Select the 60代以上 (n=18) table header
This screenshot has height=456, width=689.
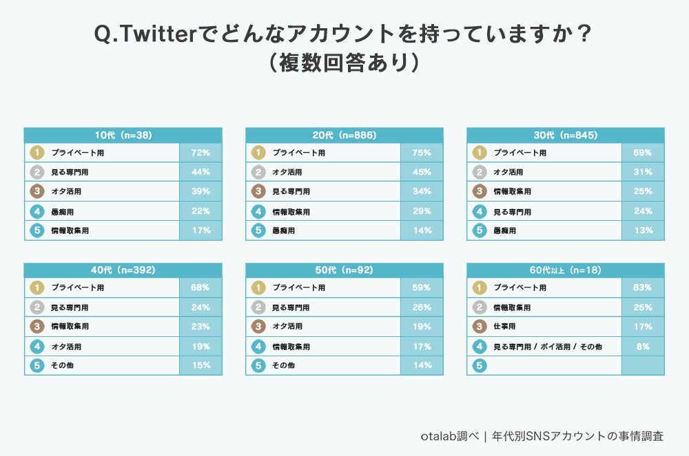(566, 271)
